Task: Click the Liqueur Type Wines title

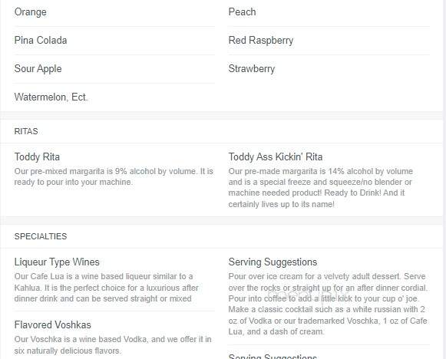Action: 57,262
